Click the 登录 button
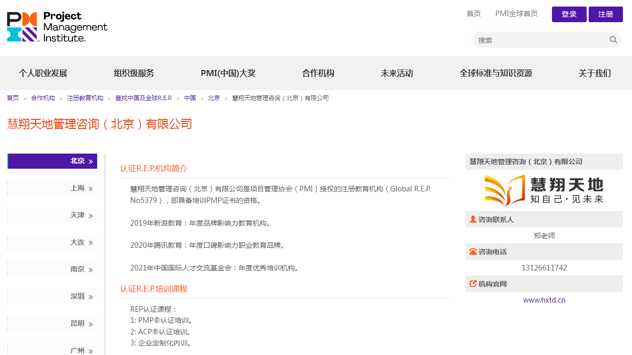This screenshot has width=632, height=355. pyautogui.click(x=569, y=14)
